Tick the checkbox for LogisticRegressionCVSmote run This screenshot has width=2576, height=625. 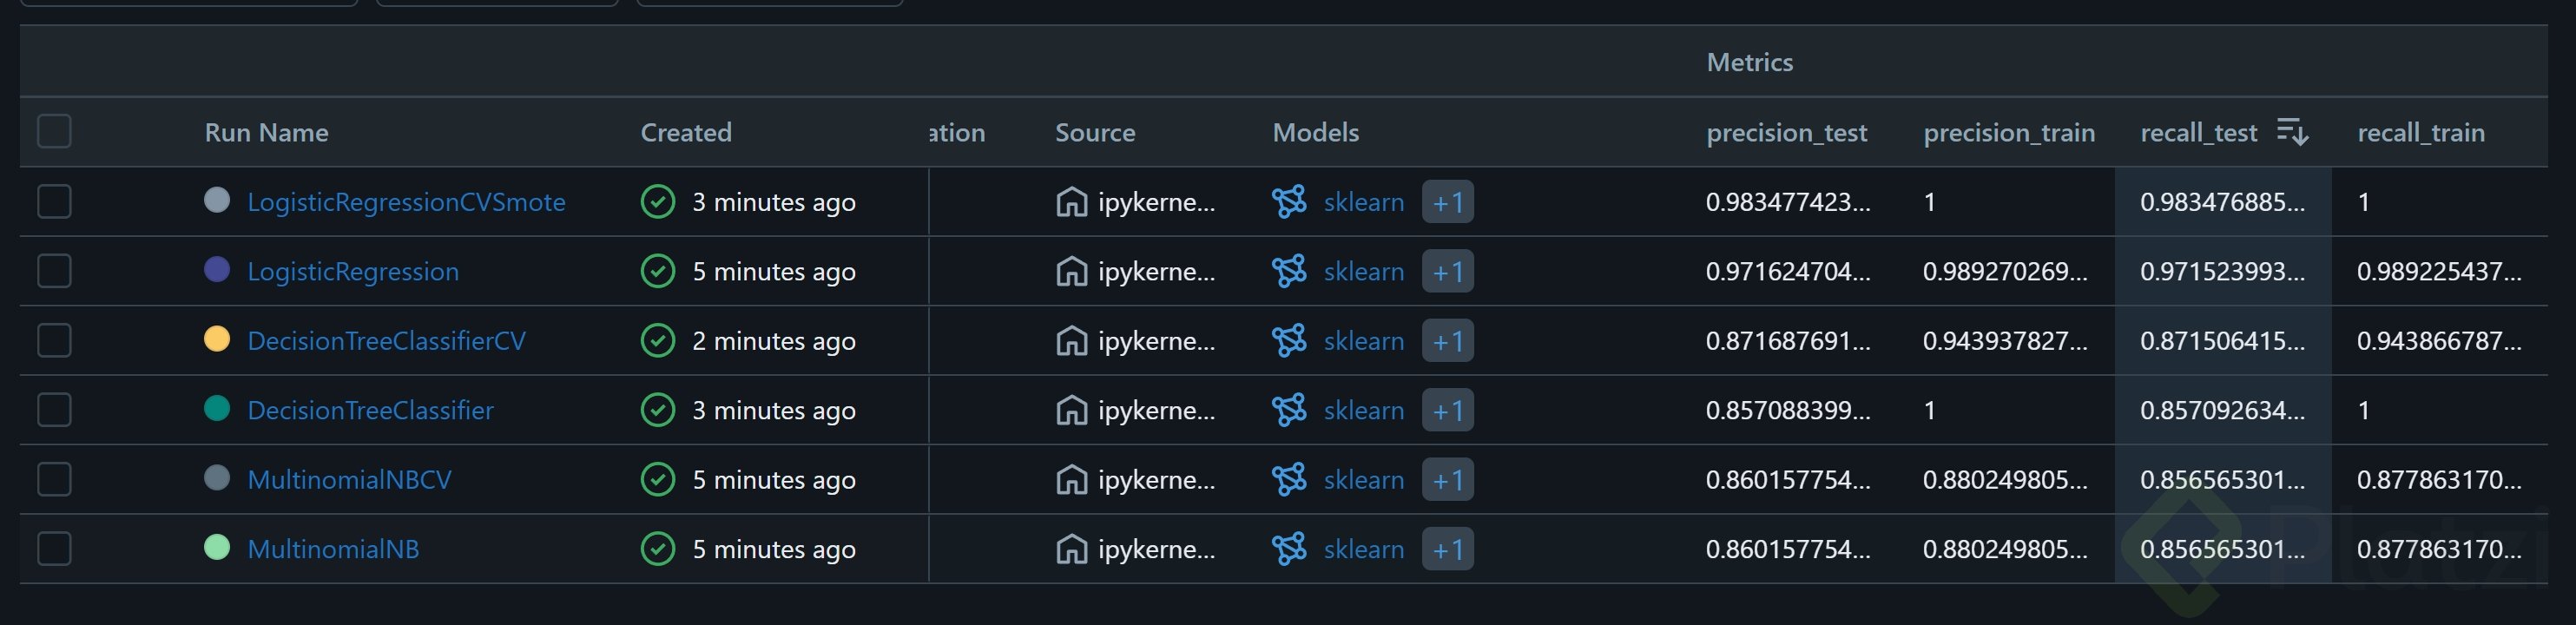click(x=54, y=202)
